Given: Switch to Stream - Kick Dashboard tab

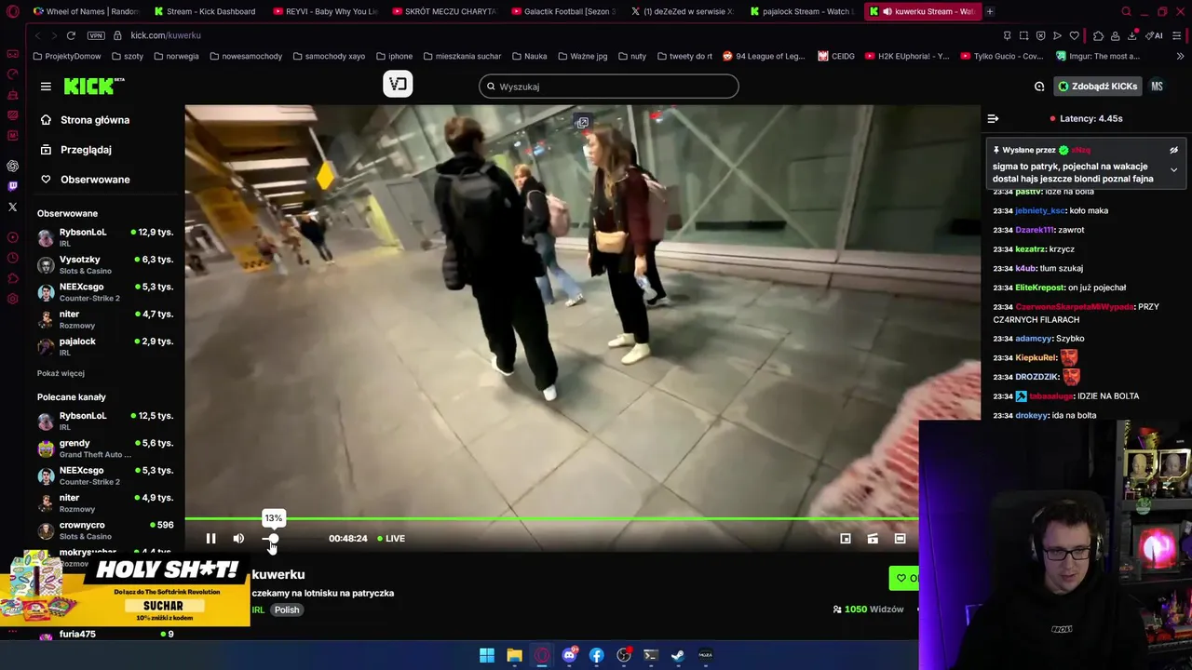Looking at the screenshot, I should pos(205,11).
